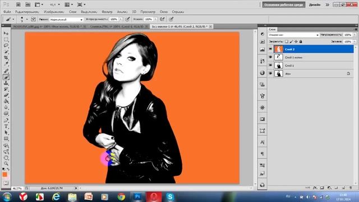359x202 pixels.
Task: Open the brush preset picker arrow
Action: tap(27, 20)
